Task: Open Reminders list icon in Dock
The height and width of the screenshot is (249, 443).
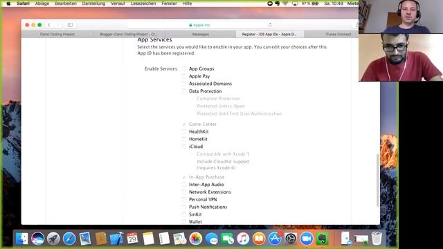Action: point(164,239)
